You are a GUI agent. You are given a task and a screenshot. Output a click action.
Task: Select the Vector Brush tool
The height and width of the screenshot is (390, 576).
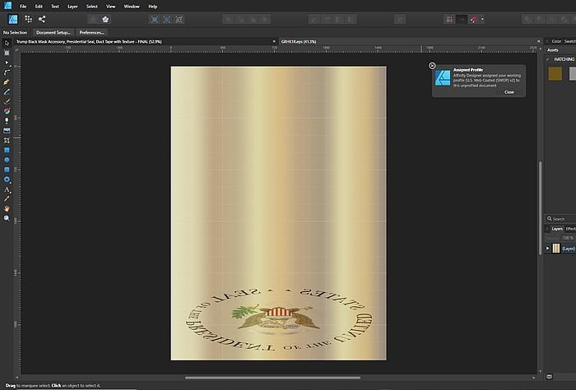coord(7,101)
